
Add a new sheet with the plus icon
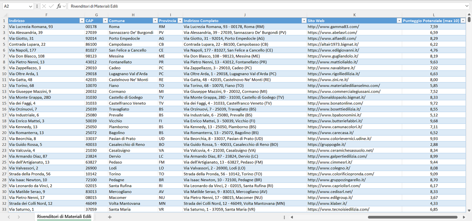(x=110, y=217)
